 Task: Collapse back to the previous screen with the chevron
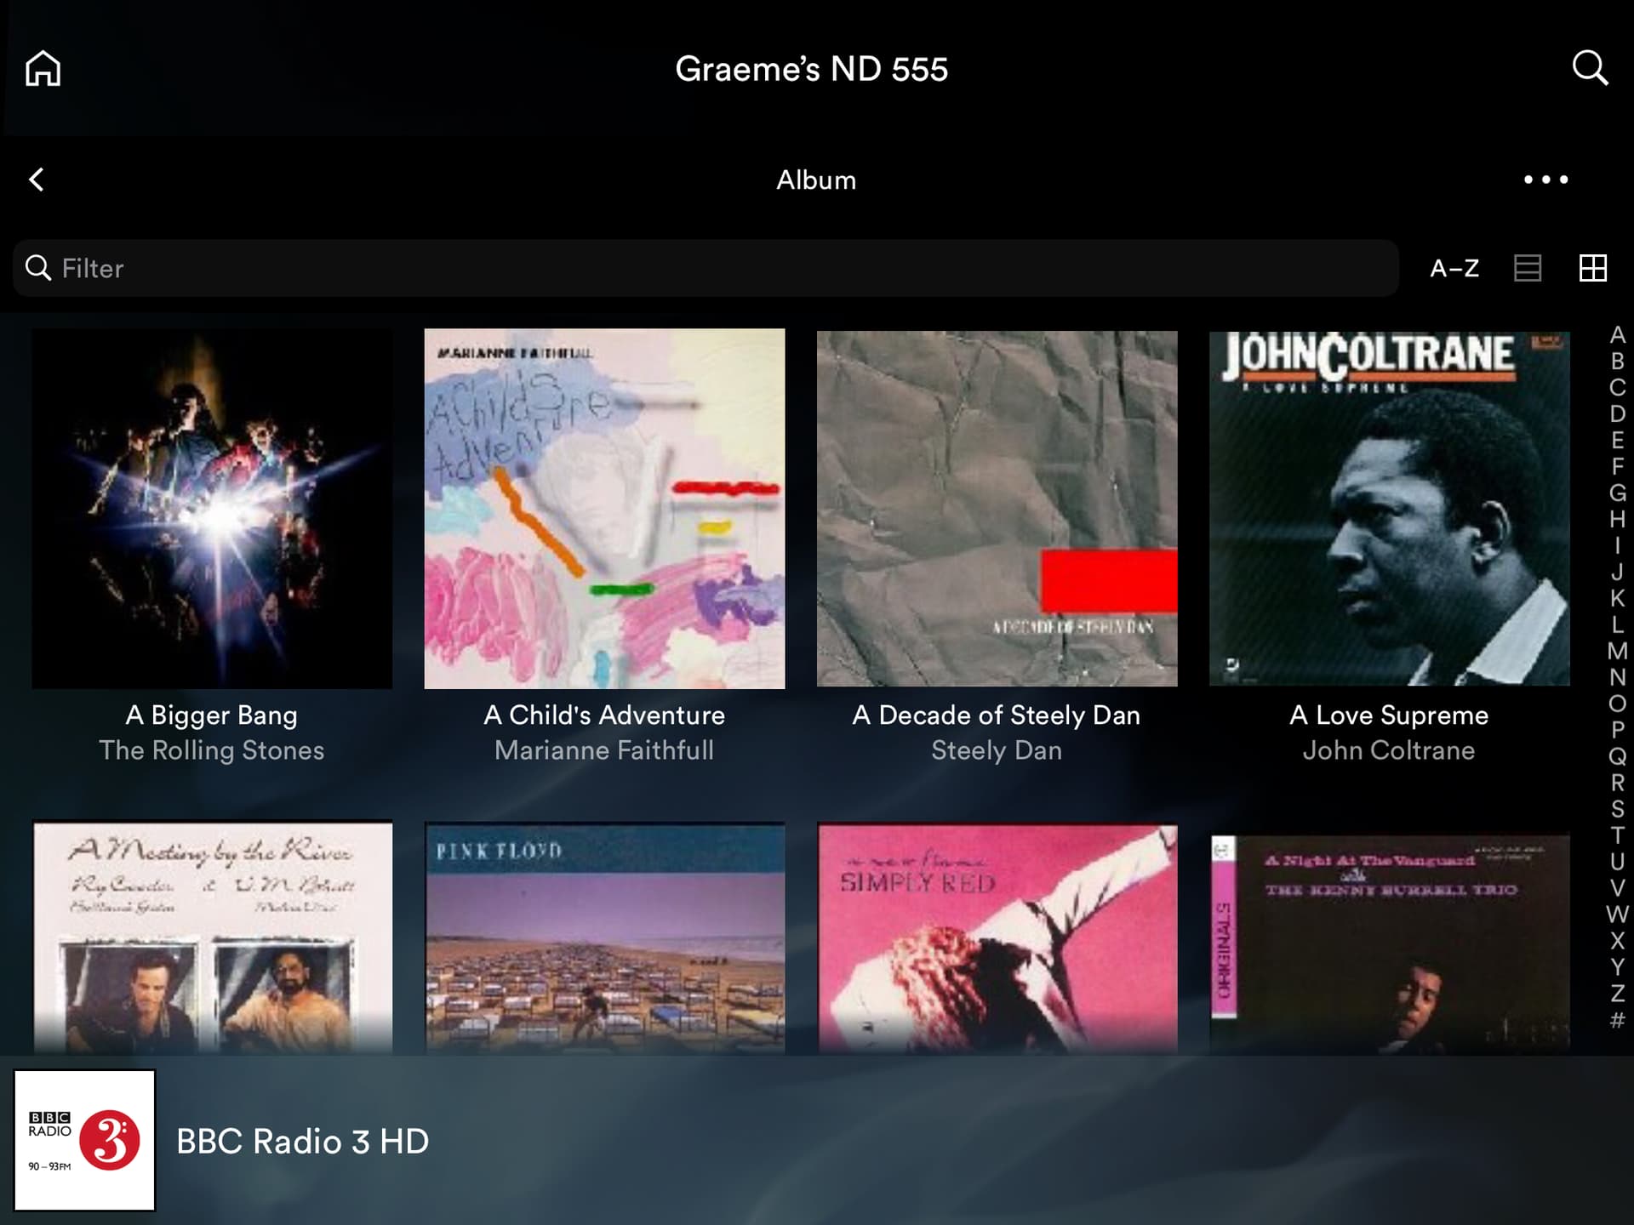pyautogui.click(x=37, y=179)
